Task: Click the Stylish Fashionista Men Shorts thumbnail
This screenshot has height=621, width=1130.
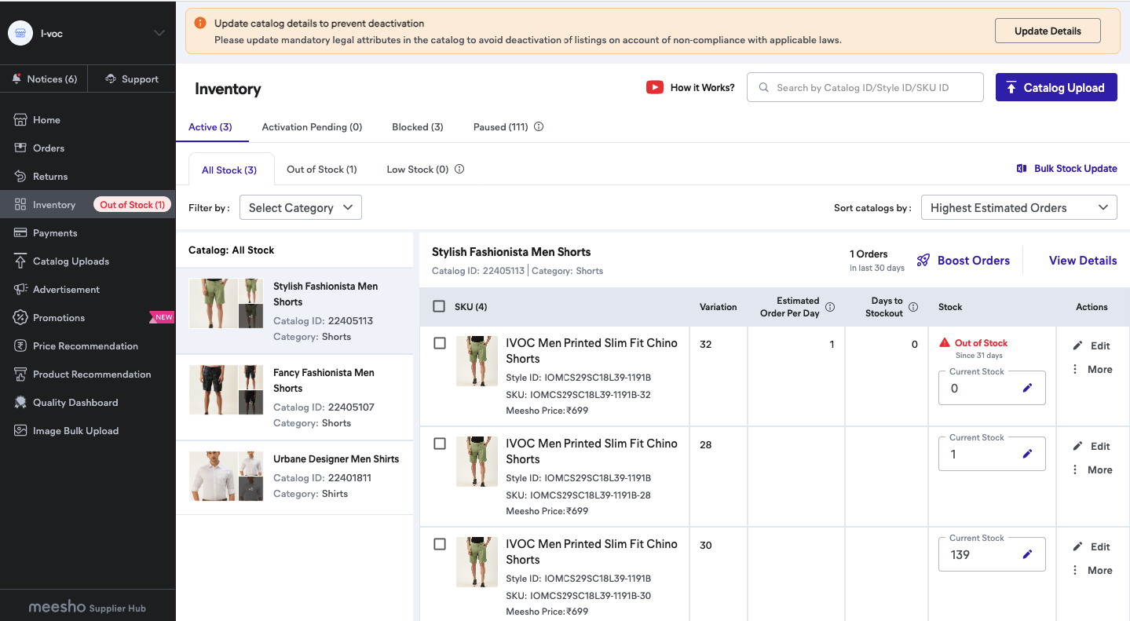Action: [x=226, y=303]
